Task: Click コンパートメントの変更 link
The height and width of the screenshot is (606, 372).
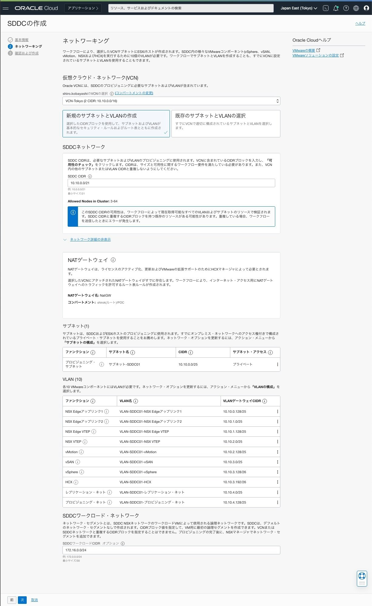Action: (134, 93)
